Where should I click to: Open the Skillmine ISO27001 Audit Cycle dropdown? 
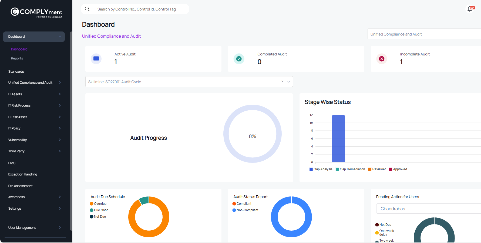point(288,81)
